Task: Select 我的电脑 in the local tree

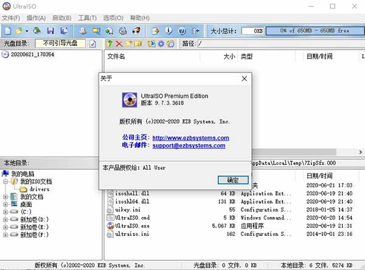Action: (x=23, y=174)
